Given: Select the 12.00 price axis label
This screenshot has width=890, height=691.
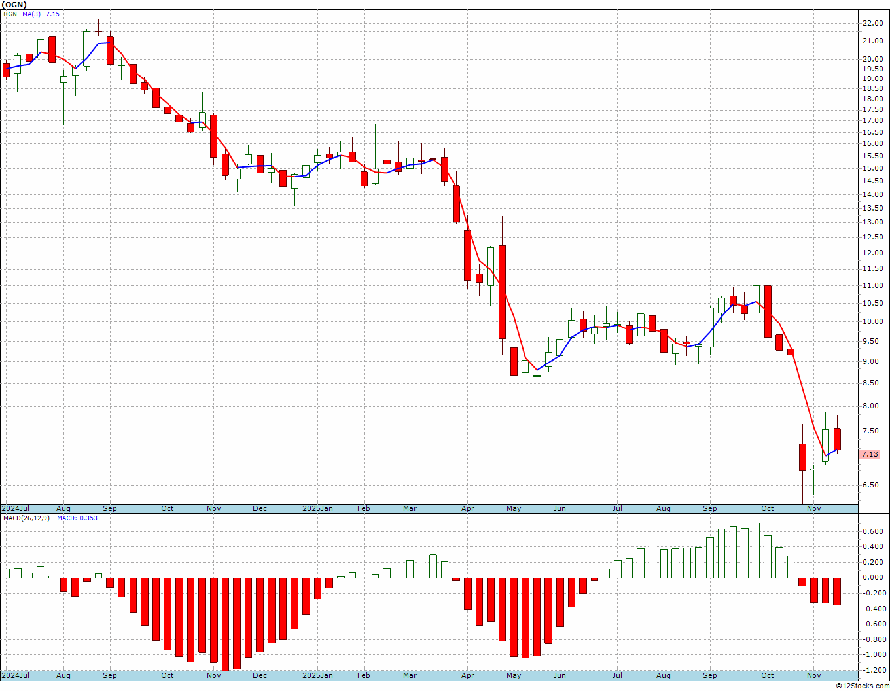Looking at the screenshot, I should 873,253.
